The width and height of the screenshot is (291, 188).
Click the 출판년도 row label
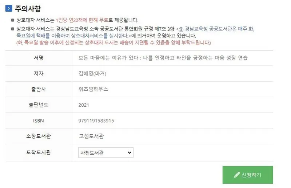[x=39, y=105]
